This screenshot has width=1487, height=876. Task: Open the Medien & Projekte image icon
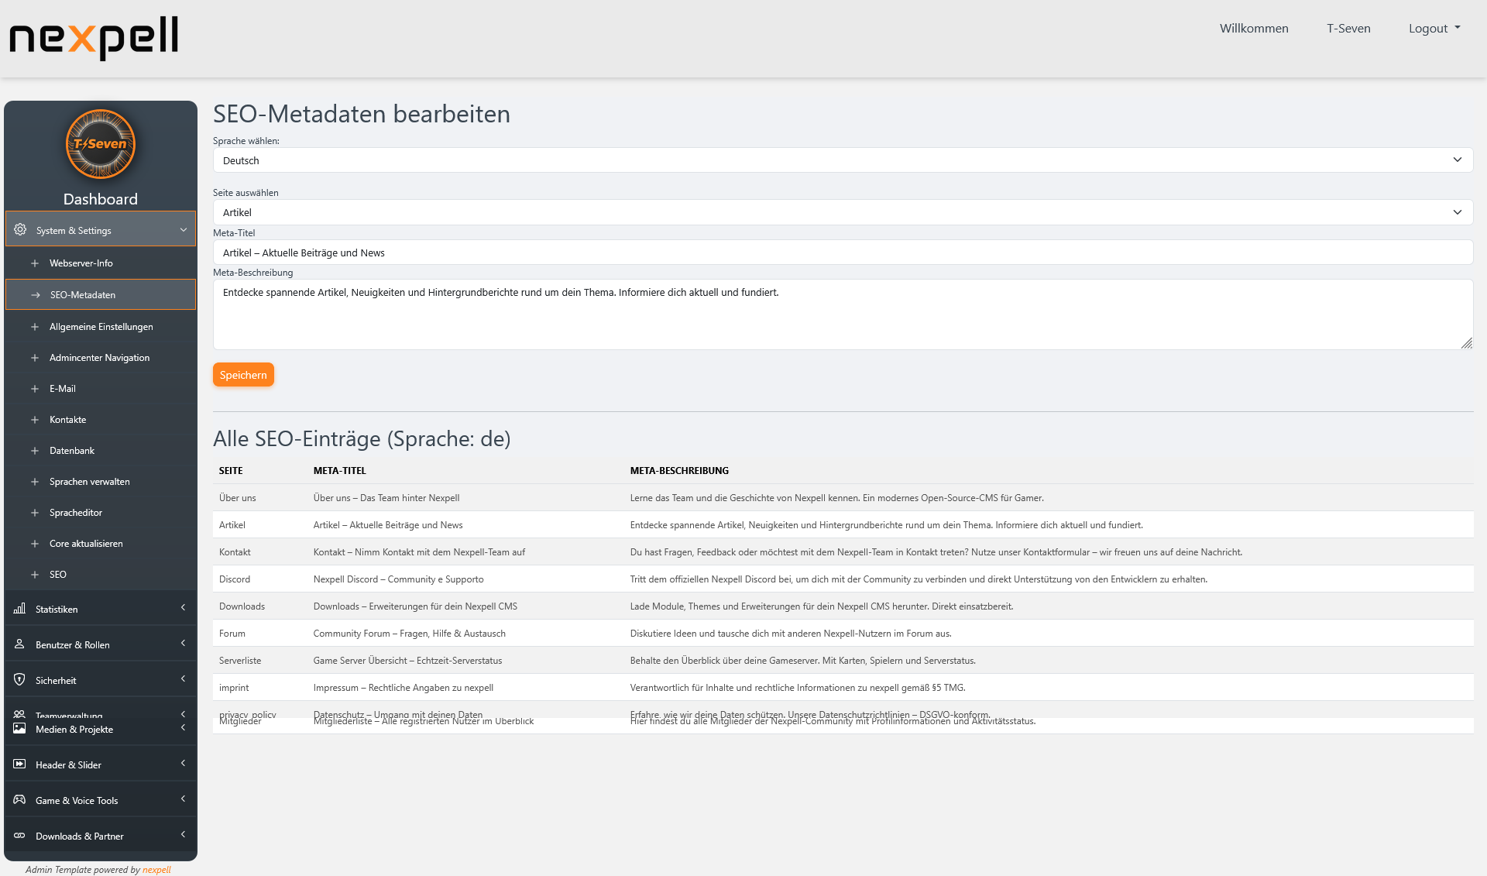click(19, 729)
